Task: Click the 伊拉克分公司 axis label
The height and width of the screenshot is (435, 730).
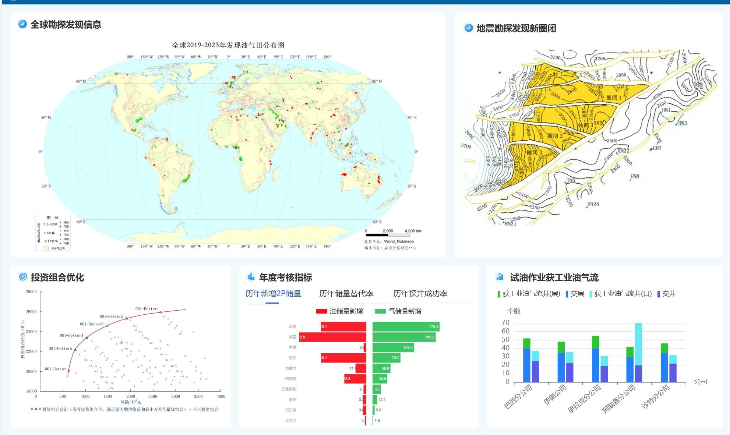Action: point(585,399)
